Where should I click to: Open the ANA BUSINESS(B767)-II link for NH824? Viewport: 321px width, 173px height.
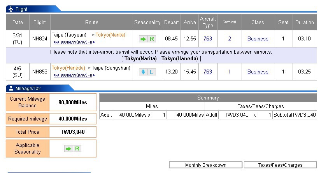click(72, 42)
